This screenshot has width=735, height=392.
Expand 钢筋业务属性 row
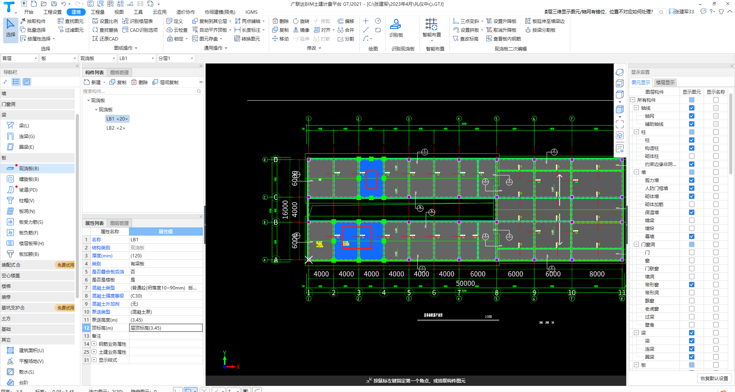[x=94, y=344]
